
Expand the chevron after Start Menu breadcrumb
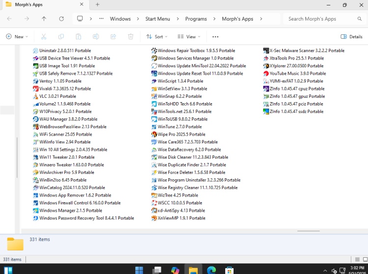coord(178,19)
